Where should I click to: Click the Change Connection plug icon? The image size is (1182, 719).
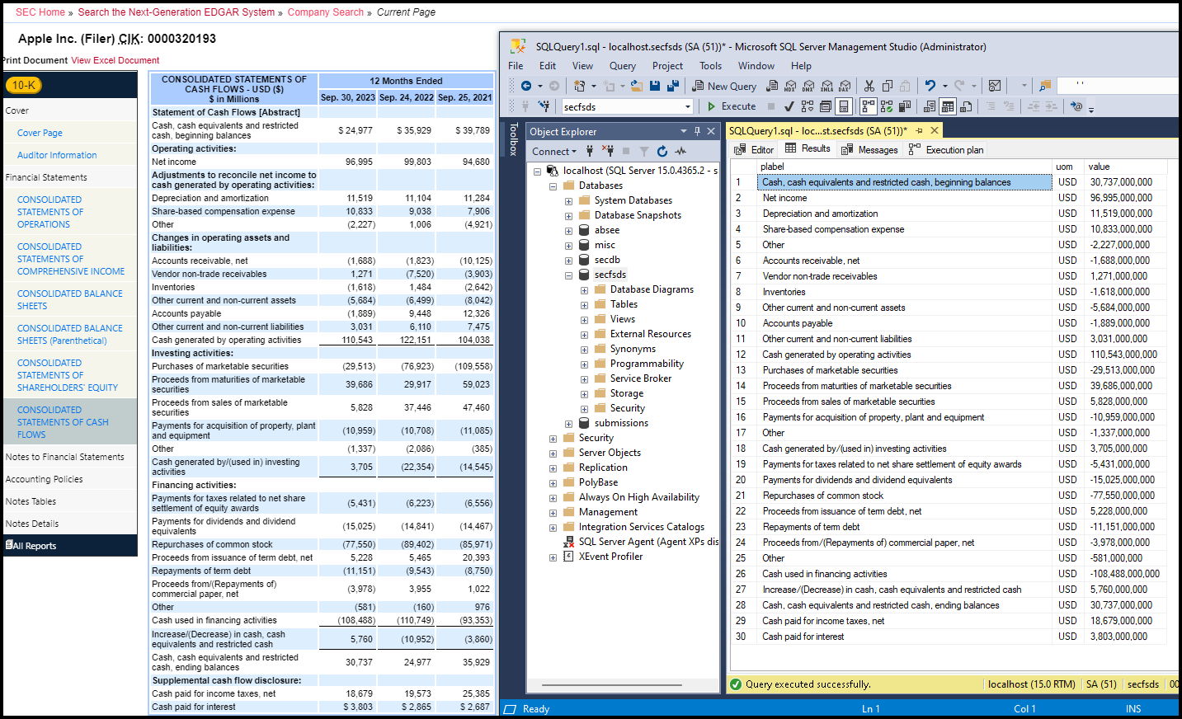pos(544,106)
